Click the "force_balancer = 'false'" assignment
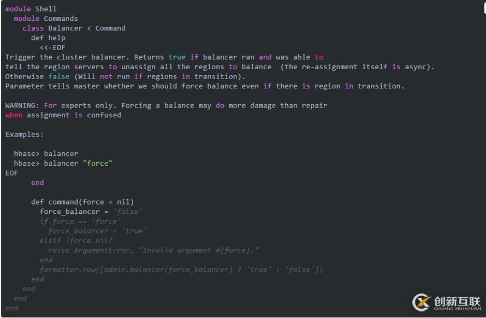486x318 pixels. (91, 212)
